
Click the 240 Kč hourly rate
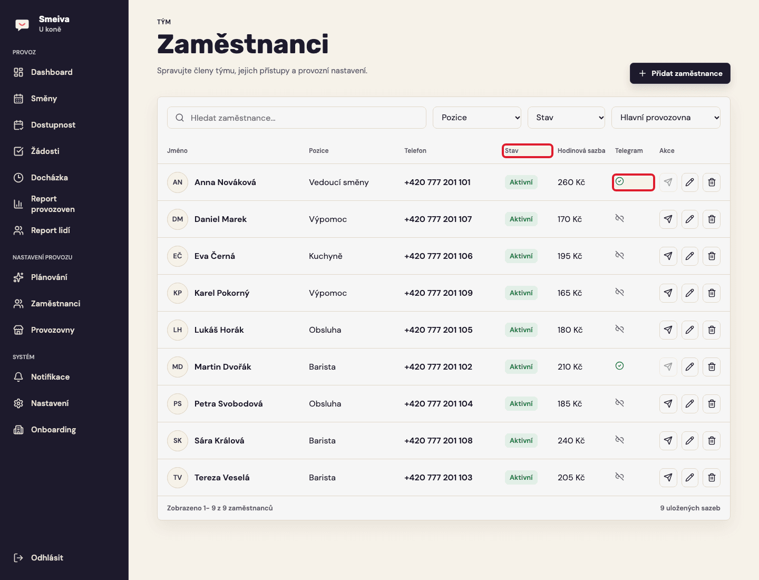pyautogui.click(x=571, y=441)
